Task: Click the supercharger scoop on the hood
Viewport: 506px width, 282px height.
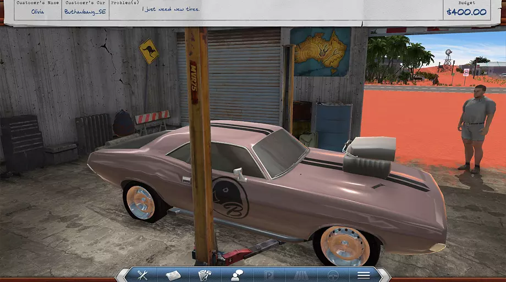Action: pyautogui.click(x=370, y=157)
